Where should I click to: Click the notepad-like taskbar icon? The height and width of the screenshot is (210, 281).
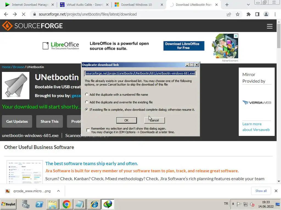(80, 204)
